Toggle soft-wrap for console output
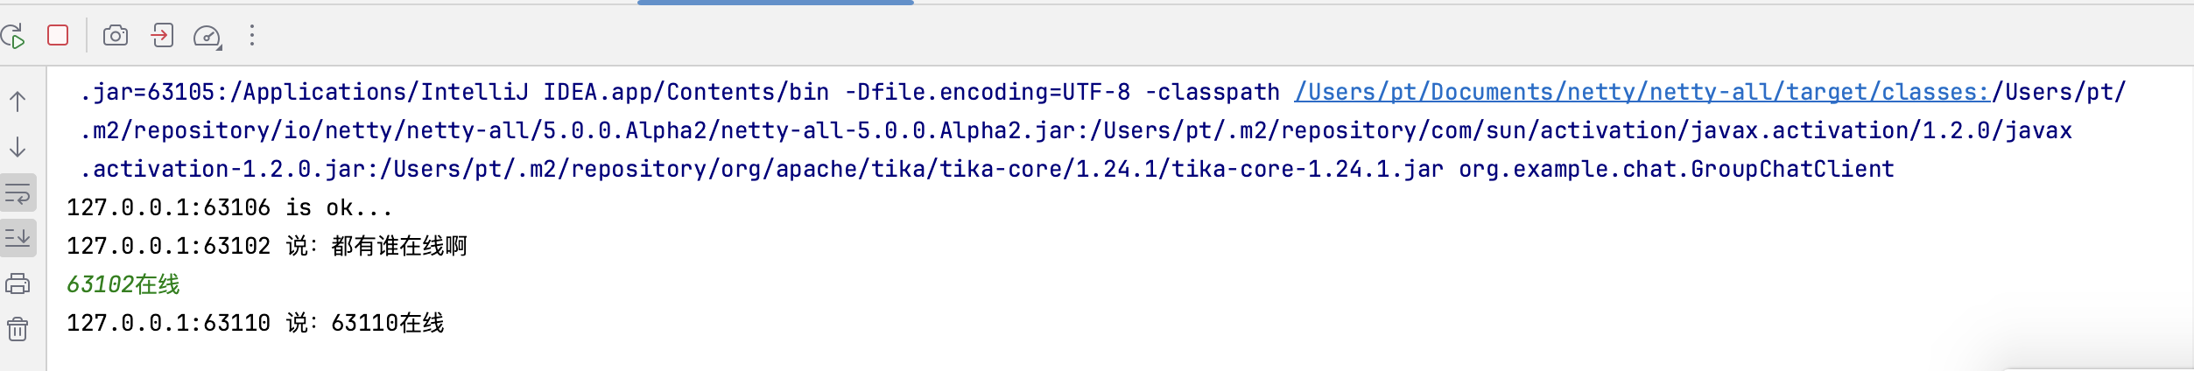The height and width of the screenshot is (371, 2194). (x=18, y=192)
